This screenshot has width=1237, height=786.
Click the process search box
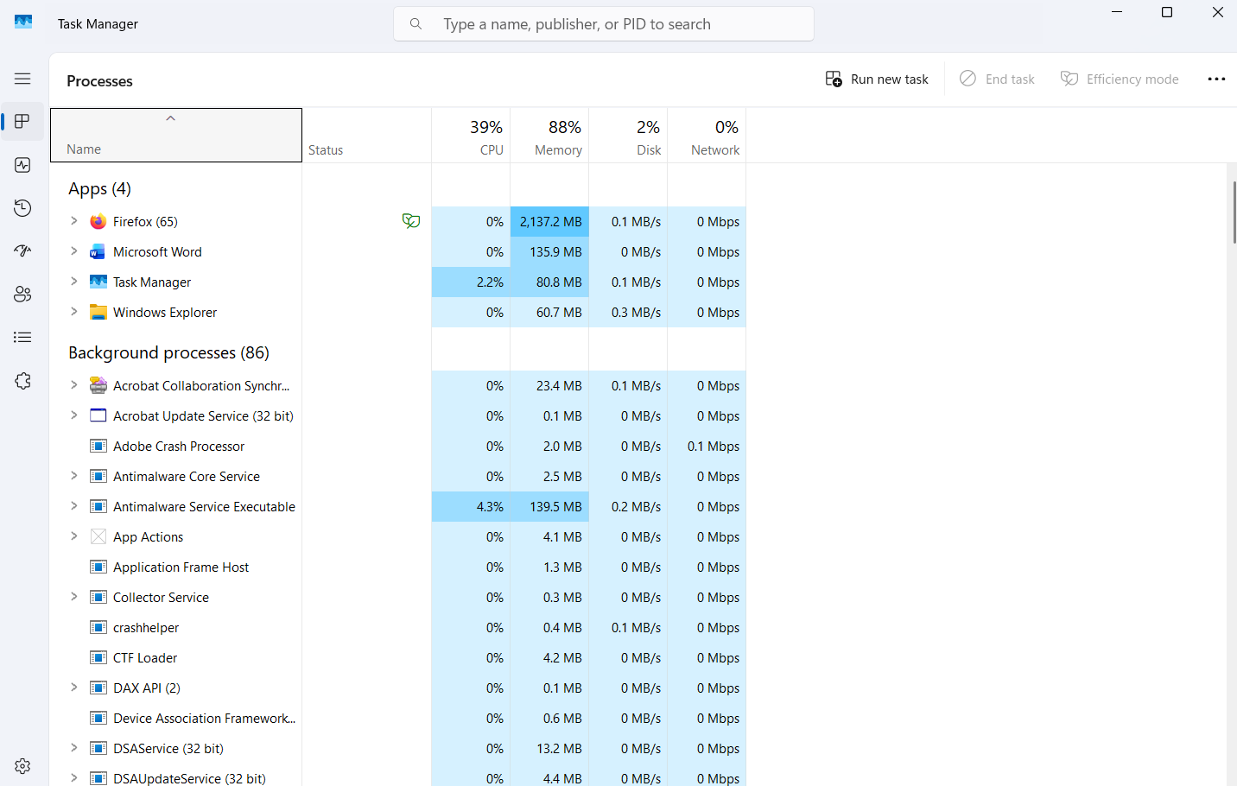603,24
